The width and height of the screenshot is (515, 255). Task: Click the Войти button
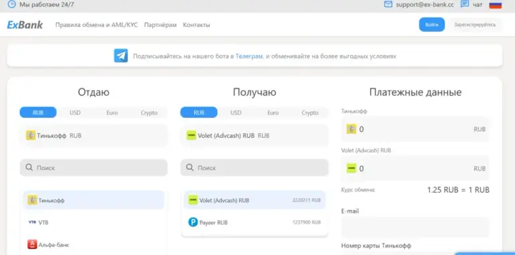click(x=432, y=25)
